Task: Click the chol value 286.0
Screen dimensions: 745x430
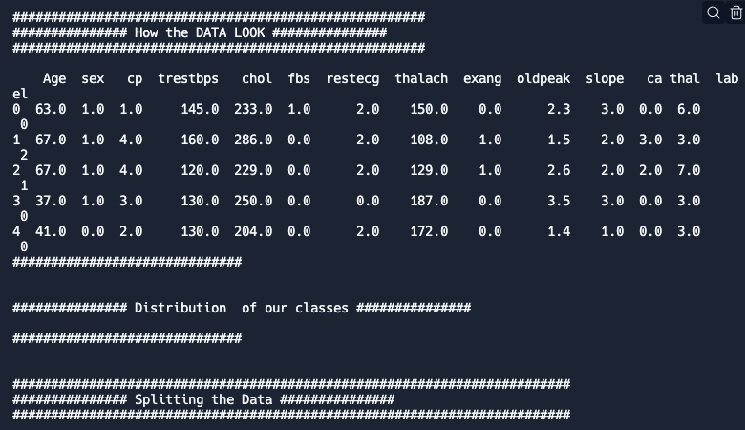Action: tap(253, 140)
